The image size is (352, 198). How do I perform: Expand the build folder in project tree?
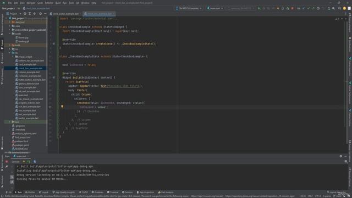pos(10,45)
